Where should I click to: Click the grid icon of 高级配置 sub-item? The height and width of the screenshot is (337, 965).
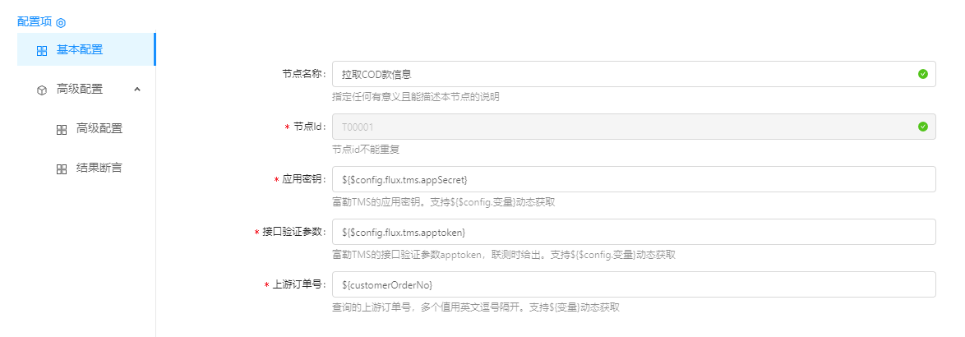(62, 129)
